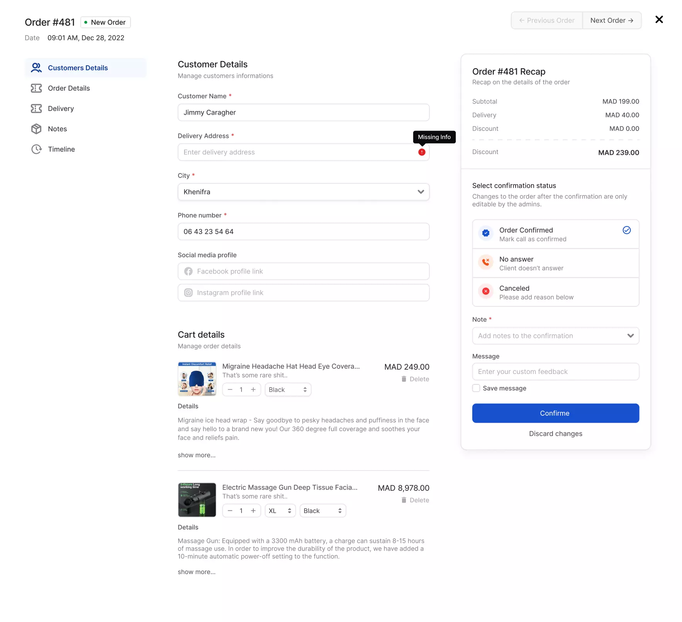
Task: Click the Facebook icon in profile field
Action: tap(188, 272)
